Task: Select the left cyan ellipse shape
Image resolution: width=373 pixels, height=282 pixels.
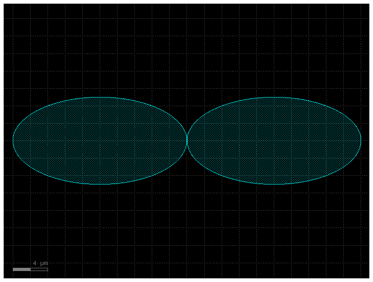Action: (101, 140)
